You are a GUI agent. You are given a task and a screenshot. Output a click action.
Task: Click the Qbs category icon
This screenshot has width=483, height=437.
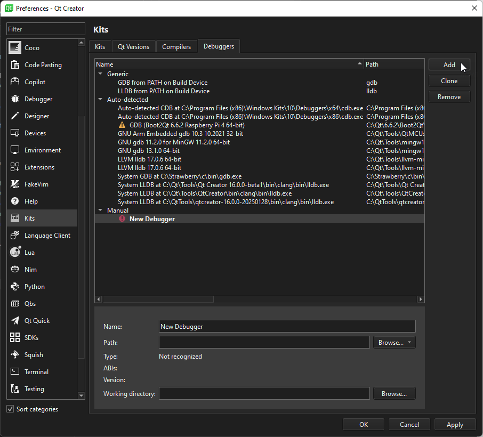coord(15,303)
